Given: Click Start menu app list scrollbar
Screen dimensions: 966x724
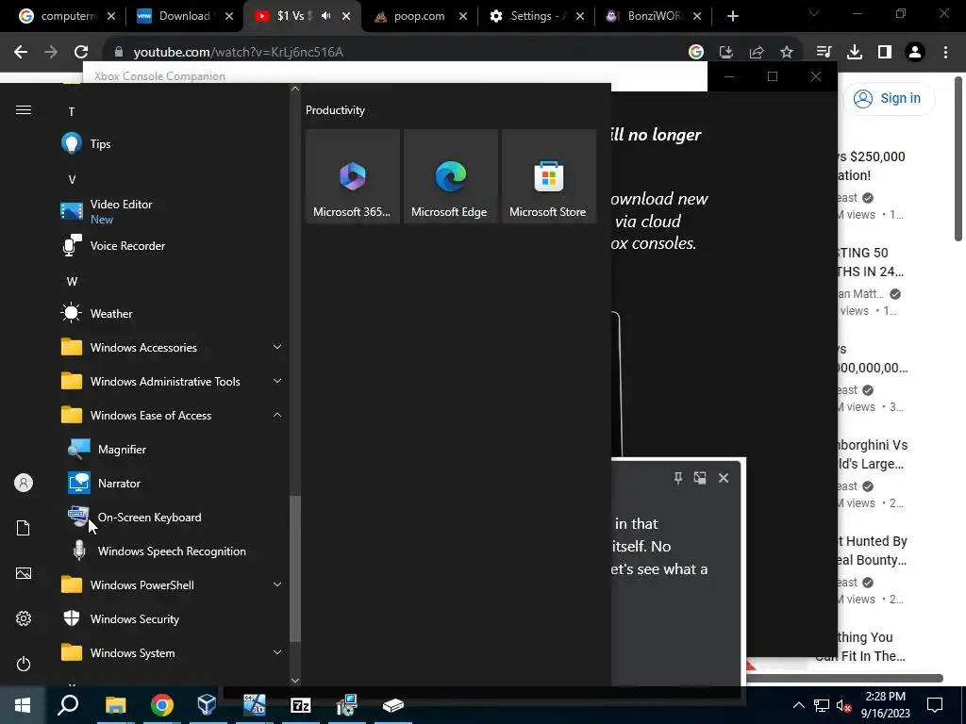Looking at the screenshot, I should coord(295,568).
